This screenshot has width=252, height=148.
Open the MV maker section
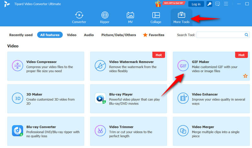(x=130, y=18)
